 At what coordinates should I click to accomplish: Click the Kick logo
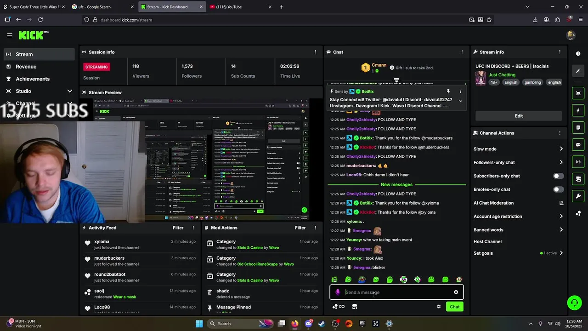pyautogui.click(x=34, y=35)
